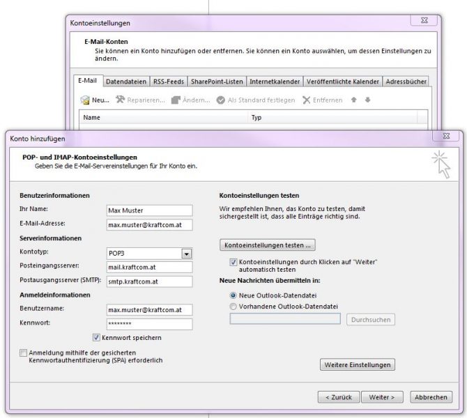Click the Ändern... change account icon

[x=176, y=100]
